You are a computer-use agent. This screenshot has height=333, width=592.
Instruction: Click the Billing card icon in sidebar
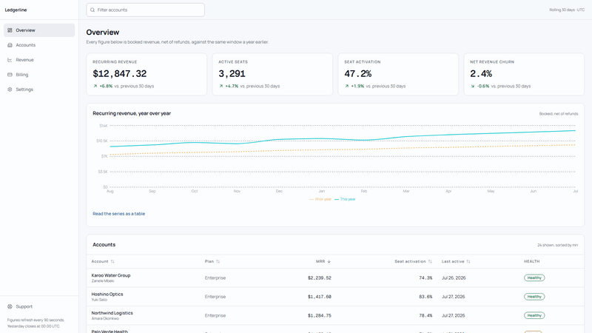click(x=10, y=75)
